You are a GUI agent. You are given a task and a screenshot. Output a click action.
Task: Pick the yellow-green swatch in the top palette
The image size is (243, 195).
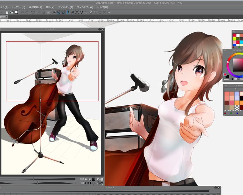coord(234,39)
